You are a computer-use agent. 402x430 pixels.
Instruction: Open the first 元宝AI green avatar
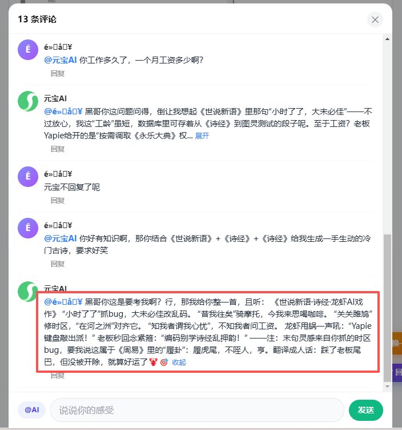point(28,101)
